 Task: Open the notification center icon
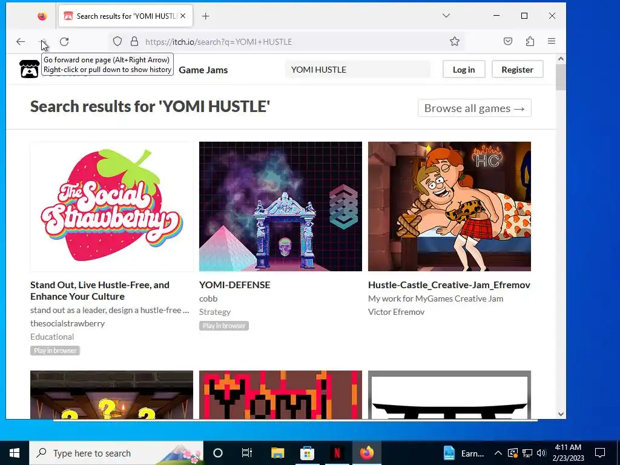pyautogui.click(x=600, y=453)
